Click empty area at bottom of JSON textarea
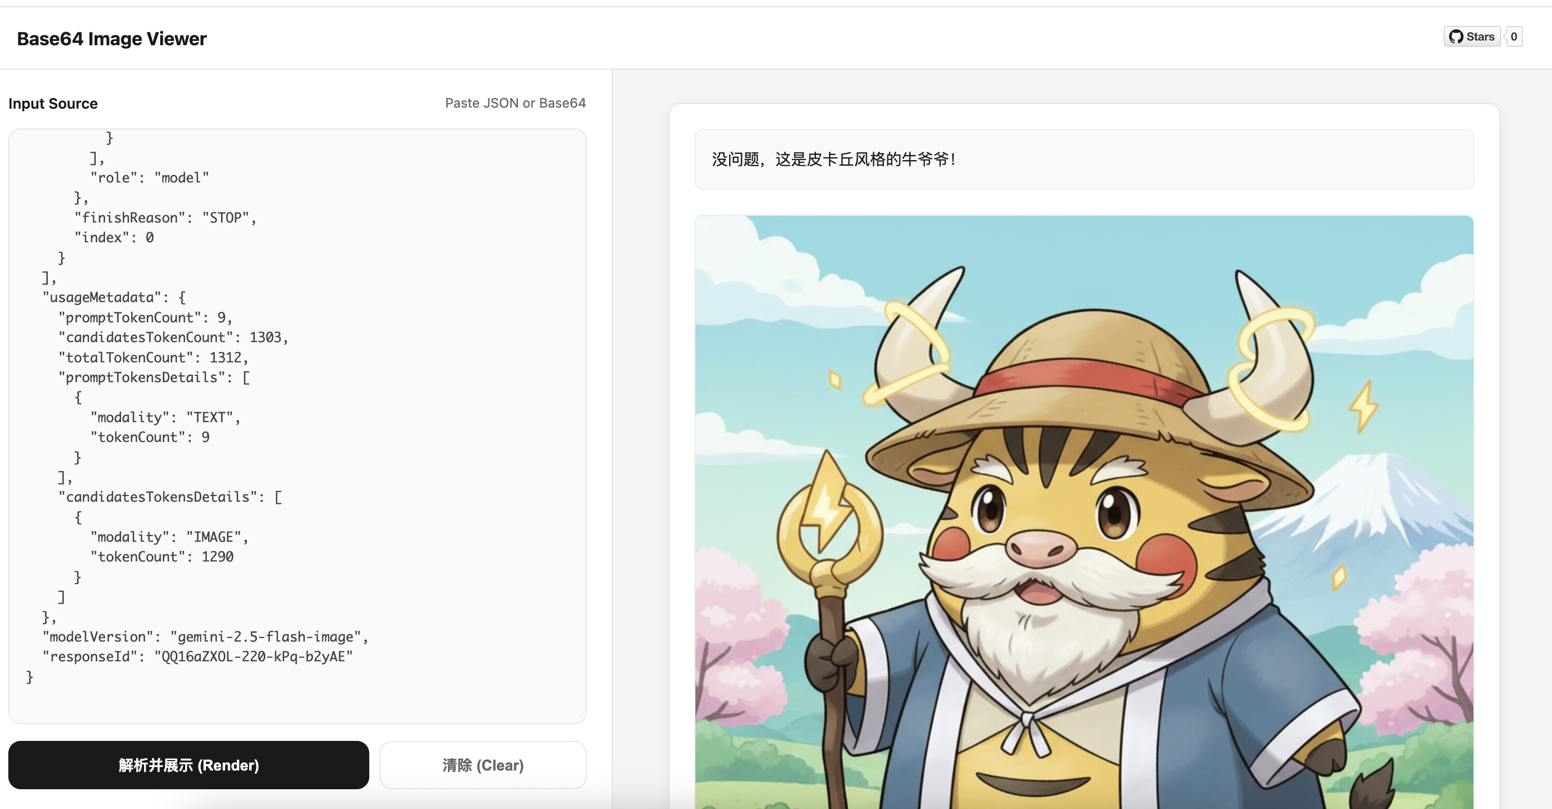The image size is (1552, 809). (x=297, y=702)
